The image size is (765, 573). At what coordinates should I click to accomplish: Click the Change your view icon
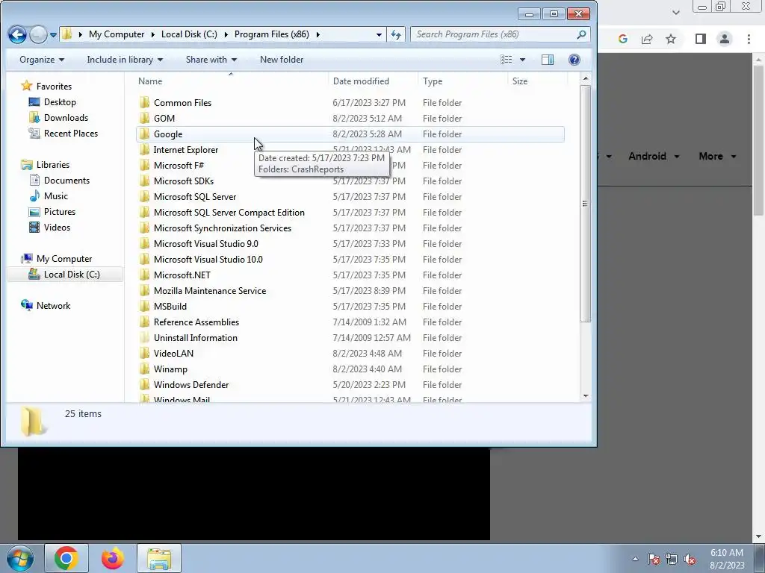pyautogui.click(x=507, y=60)
